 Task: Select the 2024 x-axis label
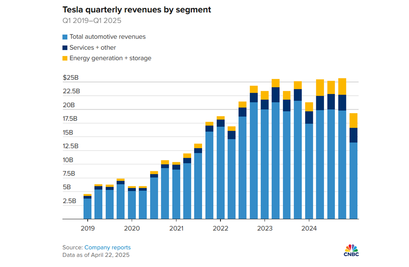pyautogui.click(x=309, y=228)
